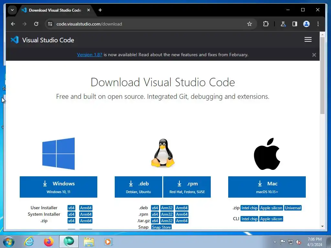331x248 pixels.
Task: Download the .rpm package for Red Hat
Action: [187, 187]
